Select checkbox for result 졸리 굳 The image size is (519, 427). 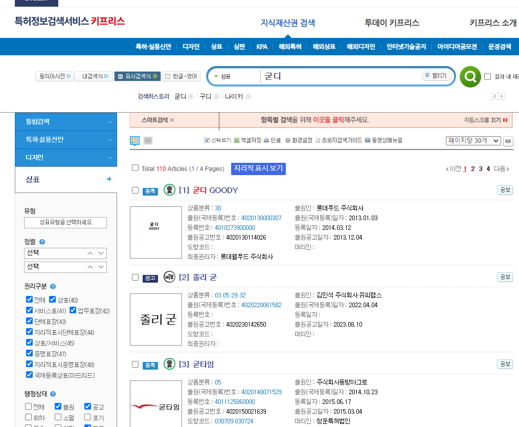(135, 277)
